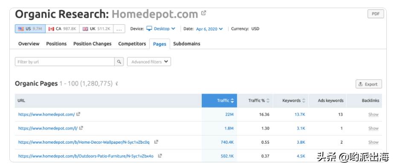
Task: Open external link icon for Outdoors-Patio-Furniture URL
Action: 160,156
